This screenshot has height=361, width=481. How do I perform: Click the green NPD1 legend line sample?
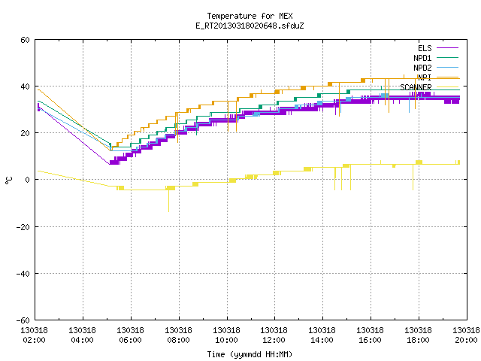[x=448, y=57]
